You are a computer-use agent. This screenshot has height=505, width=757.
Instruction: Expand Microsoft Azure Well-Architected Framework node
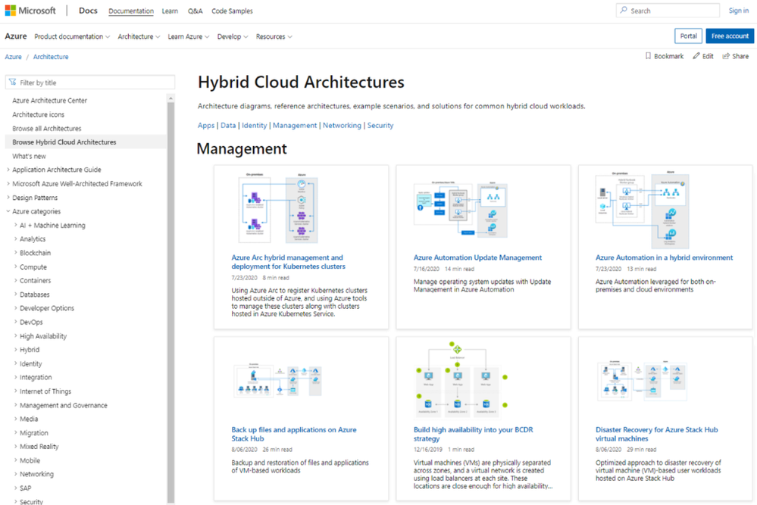coord(8,184)
